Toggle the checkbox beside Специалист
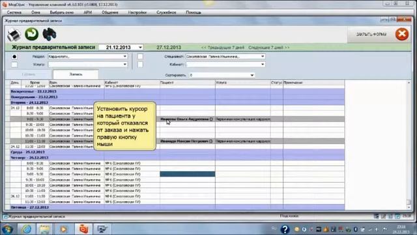This screenshot has width=417, height=235. coord(140,57)
